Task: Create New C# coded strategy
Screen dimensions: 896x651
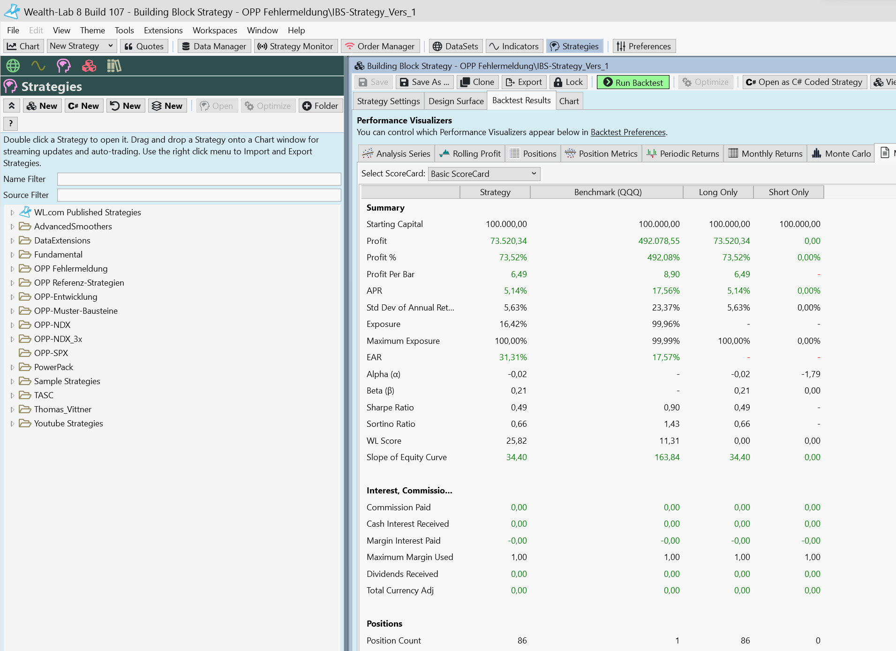Action: pos(83,106)
